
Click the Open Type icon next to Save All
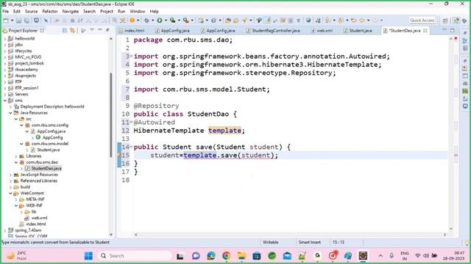[36, 21]
